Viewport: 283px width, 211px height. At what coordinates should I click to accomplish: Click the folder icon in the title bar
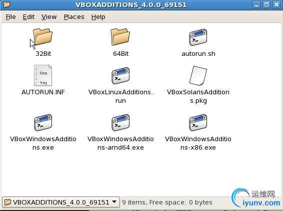pyautogui.click(x=6, y=4)
